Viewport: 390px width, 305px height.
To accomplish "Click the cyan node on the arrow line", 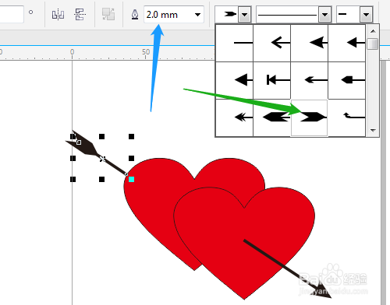I will pos(131,179).
